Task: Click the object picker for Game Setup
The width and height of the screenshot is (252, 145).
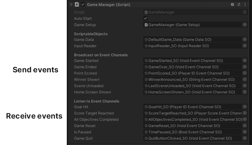Action: pos(245,25)
